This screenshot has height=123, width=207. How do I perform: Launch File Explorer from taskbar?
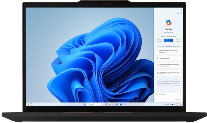coord(113,105)
